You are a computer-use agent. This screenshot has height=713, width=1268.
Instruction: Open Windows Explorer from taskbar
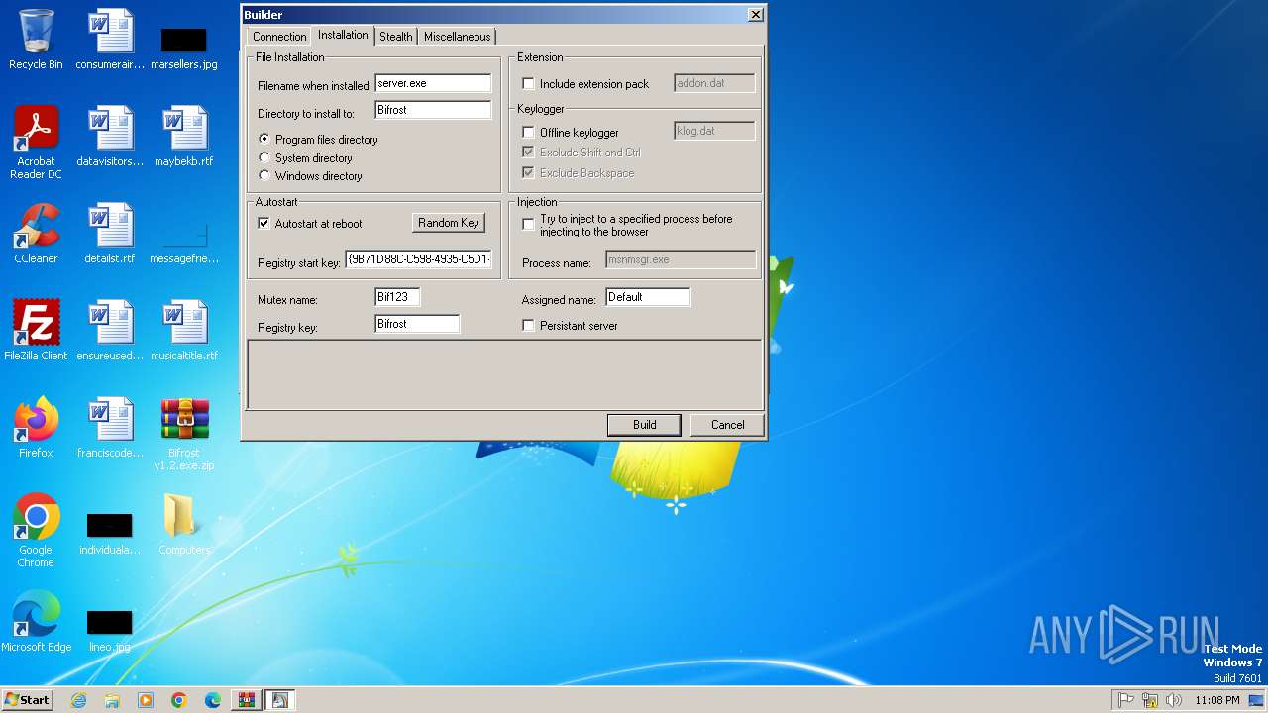[112, 700]
